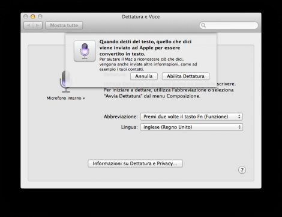Click the Dettatura e Voce window title
Viewport: 282px width, 217px height.
click(x=141, y=17)
